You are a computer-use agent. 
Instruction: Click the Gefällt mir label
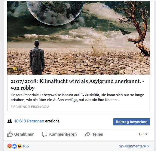[x=24, y=134]
